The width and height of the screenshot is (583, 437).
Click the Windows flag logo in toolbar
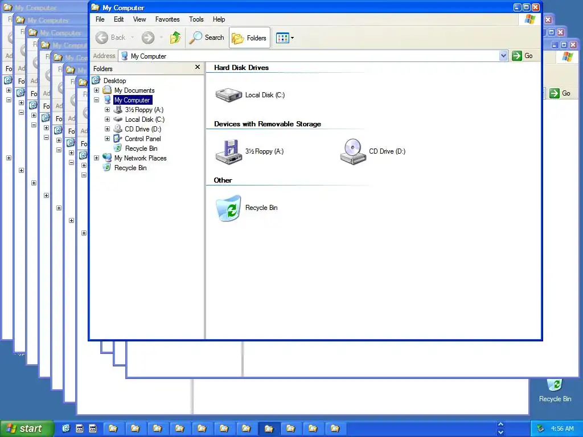tap(530, 19)
